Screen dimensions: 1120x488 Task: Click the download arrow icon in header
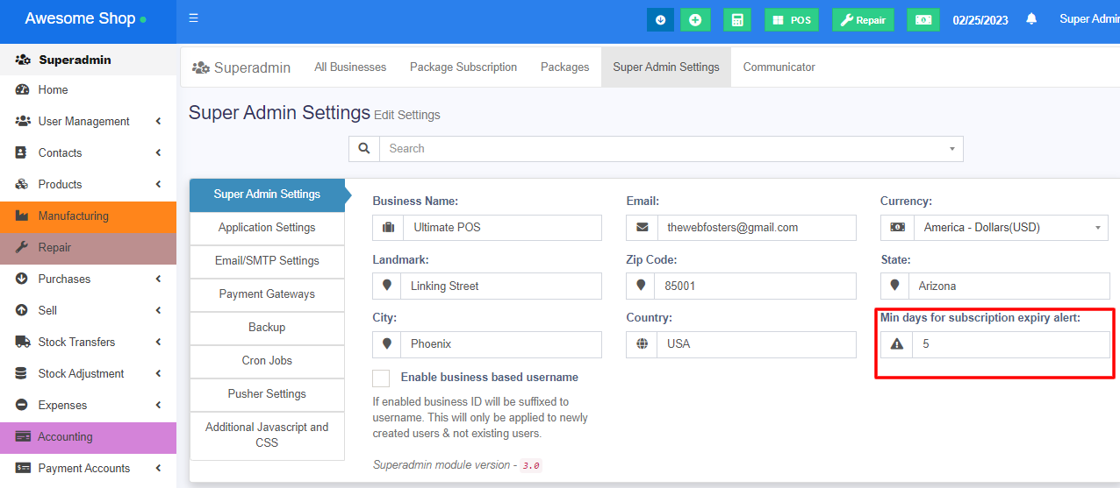660,19
